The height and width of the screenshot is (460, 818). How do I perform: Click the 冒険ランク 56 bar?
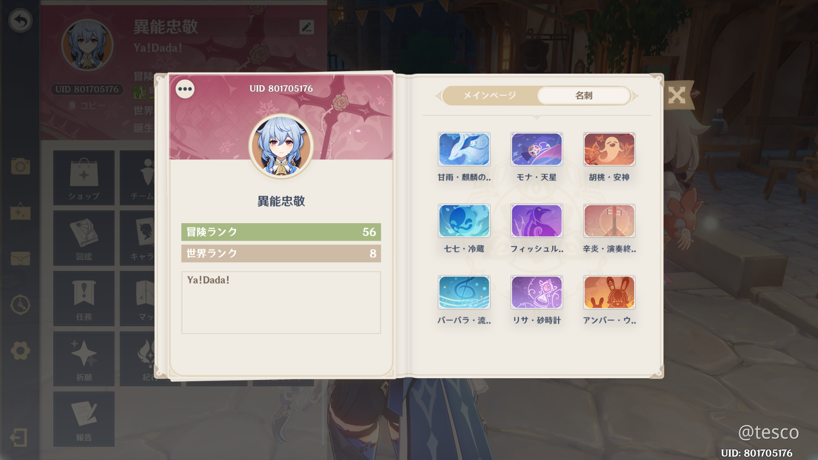(x=281, y=232)
